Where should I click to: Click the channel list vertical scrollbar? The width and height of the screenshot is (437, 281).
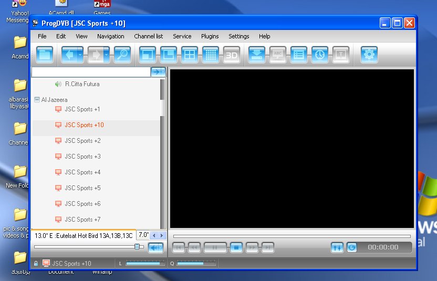click(x=162, y=153)
